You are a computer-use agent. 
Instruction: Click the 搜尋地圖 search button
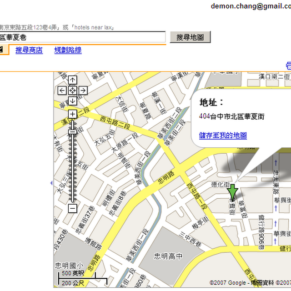pyautogui.click(x=190, y=37)
